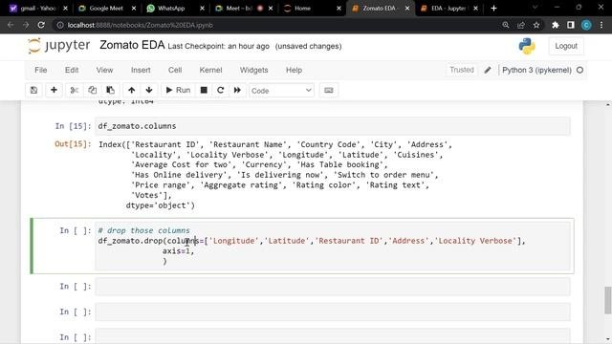Viewport: 612px width, 344px height.
Task: Open the cell type Code dropdown
Action: click(x=281, y=91)
